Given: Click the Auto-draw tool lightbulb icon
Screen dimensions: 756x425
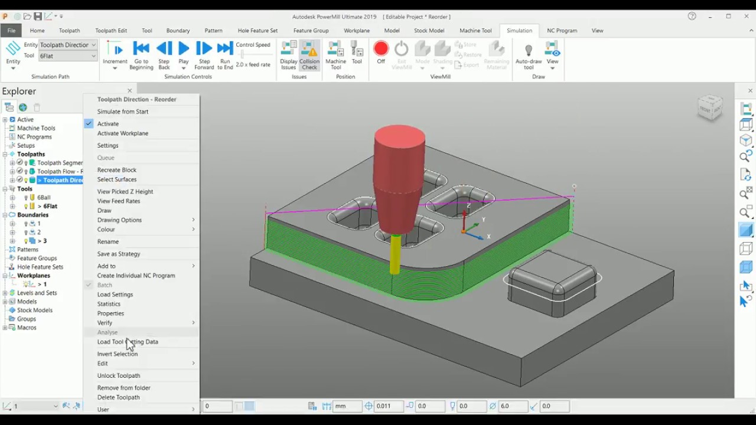Looking at the screenshot, I should coord(529,55).
